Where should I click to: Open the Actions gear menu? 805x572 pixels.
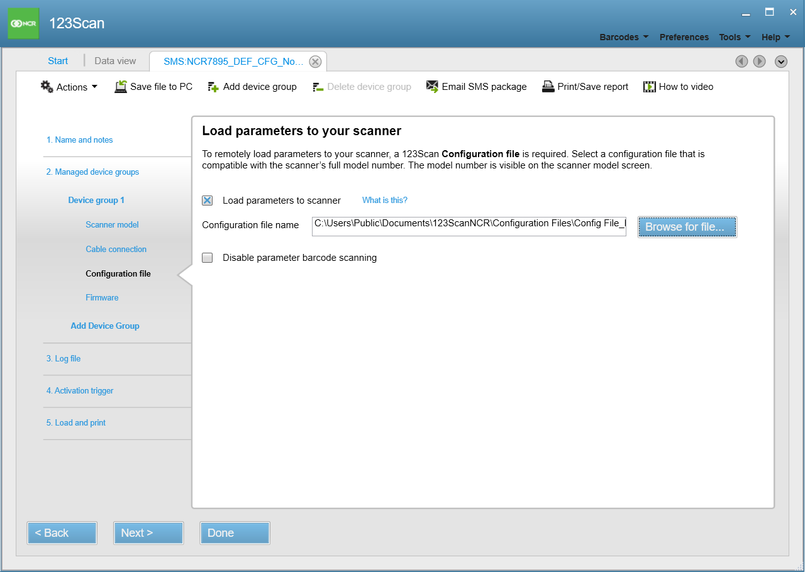tap(69, 87)
